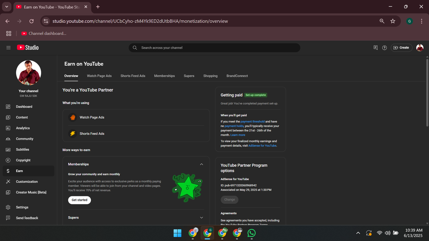The image size is (429, 241).
Task: Click Get started under Memberships
Action: pyautogui.click(x=79, y=200)
